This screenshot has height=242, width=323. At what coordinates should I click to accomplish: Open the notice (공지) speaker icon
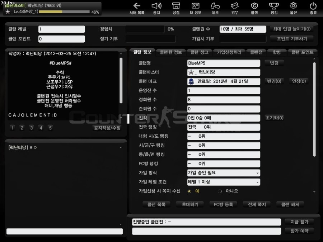coord(156,9)
